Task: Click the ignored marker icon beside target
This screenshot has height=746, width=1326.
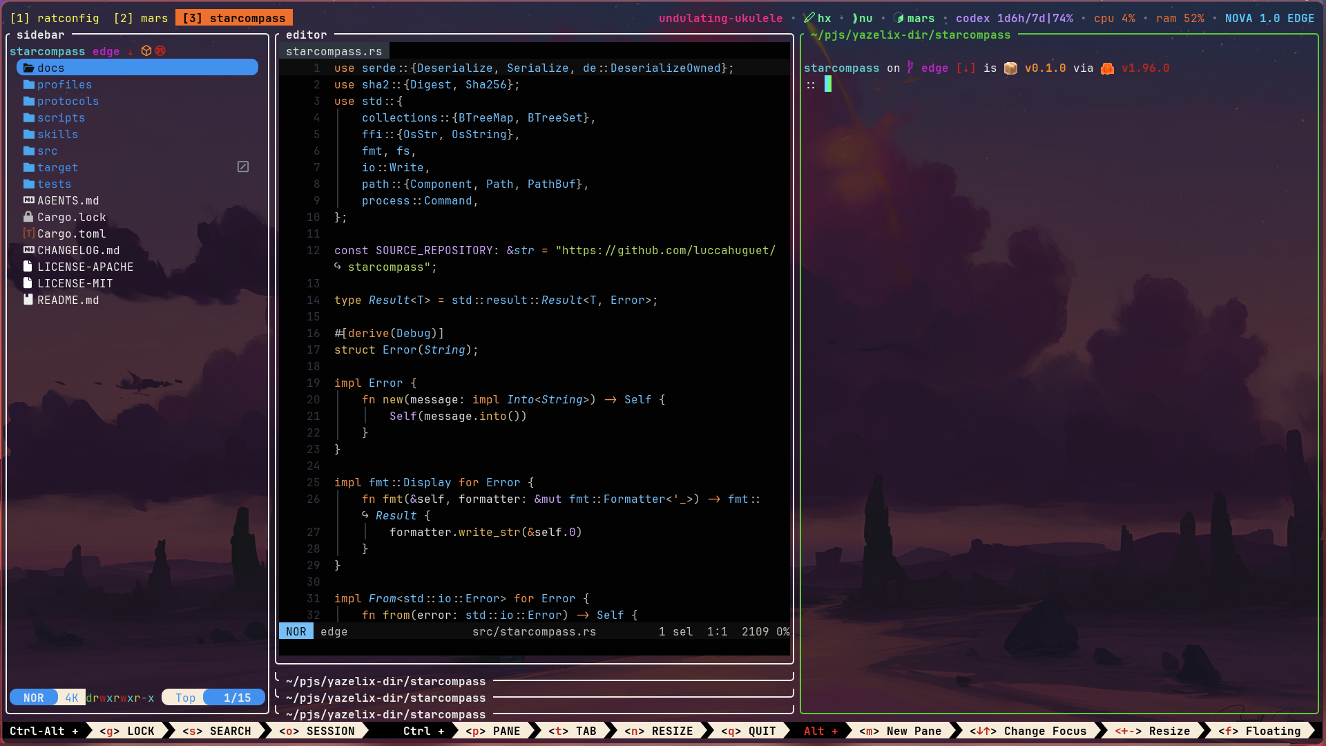Action: 243,167
